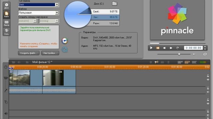Switch to the Сеть output tab
This screenshot has height=119, width=213.
6,32
